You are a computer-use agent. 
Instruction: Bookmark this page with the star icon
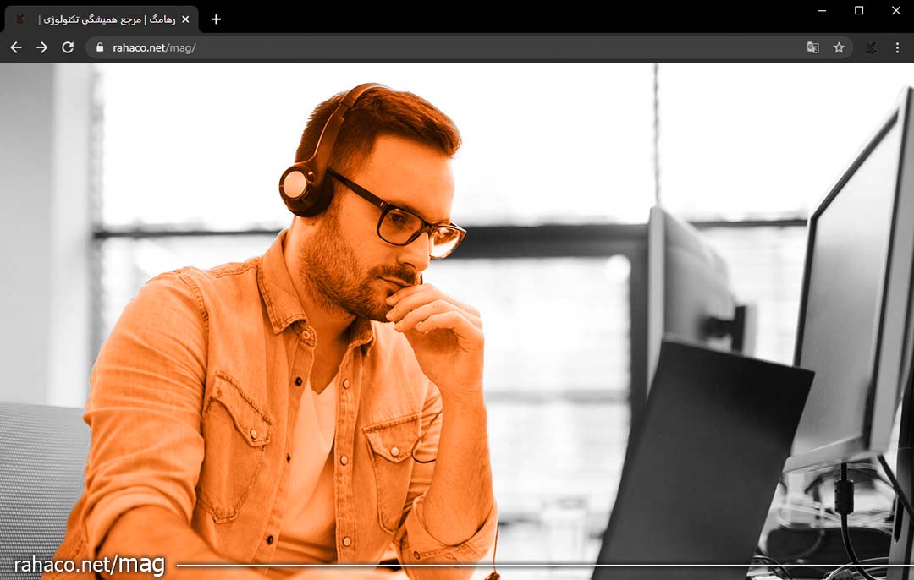[x=839, y=47]
